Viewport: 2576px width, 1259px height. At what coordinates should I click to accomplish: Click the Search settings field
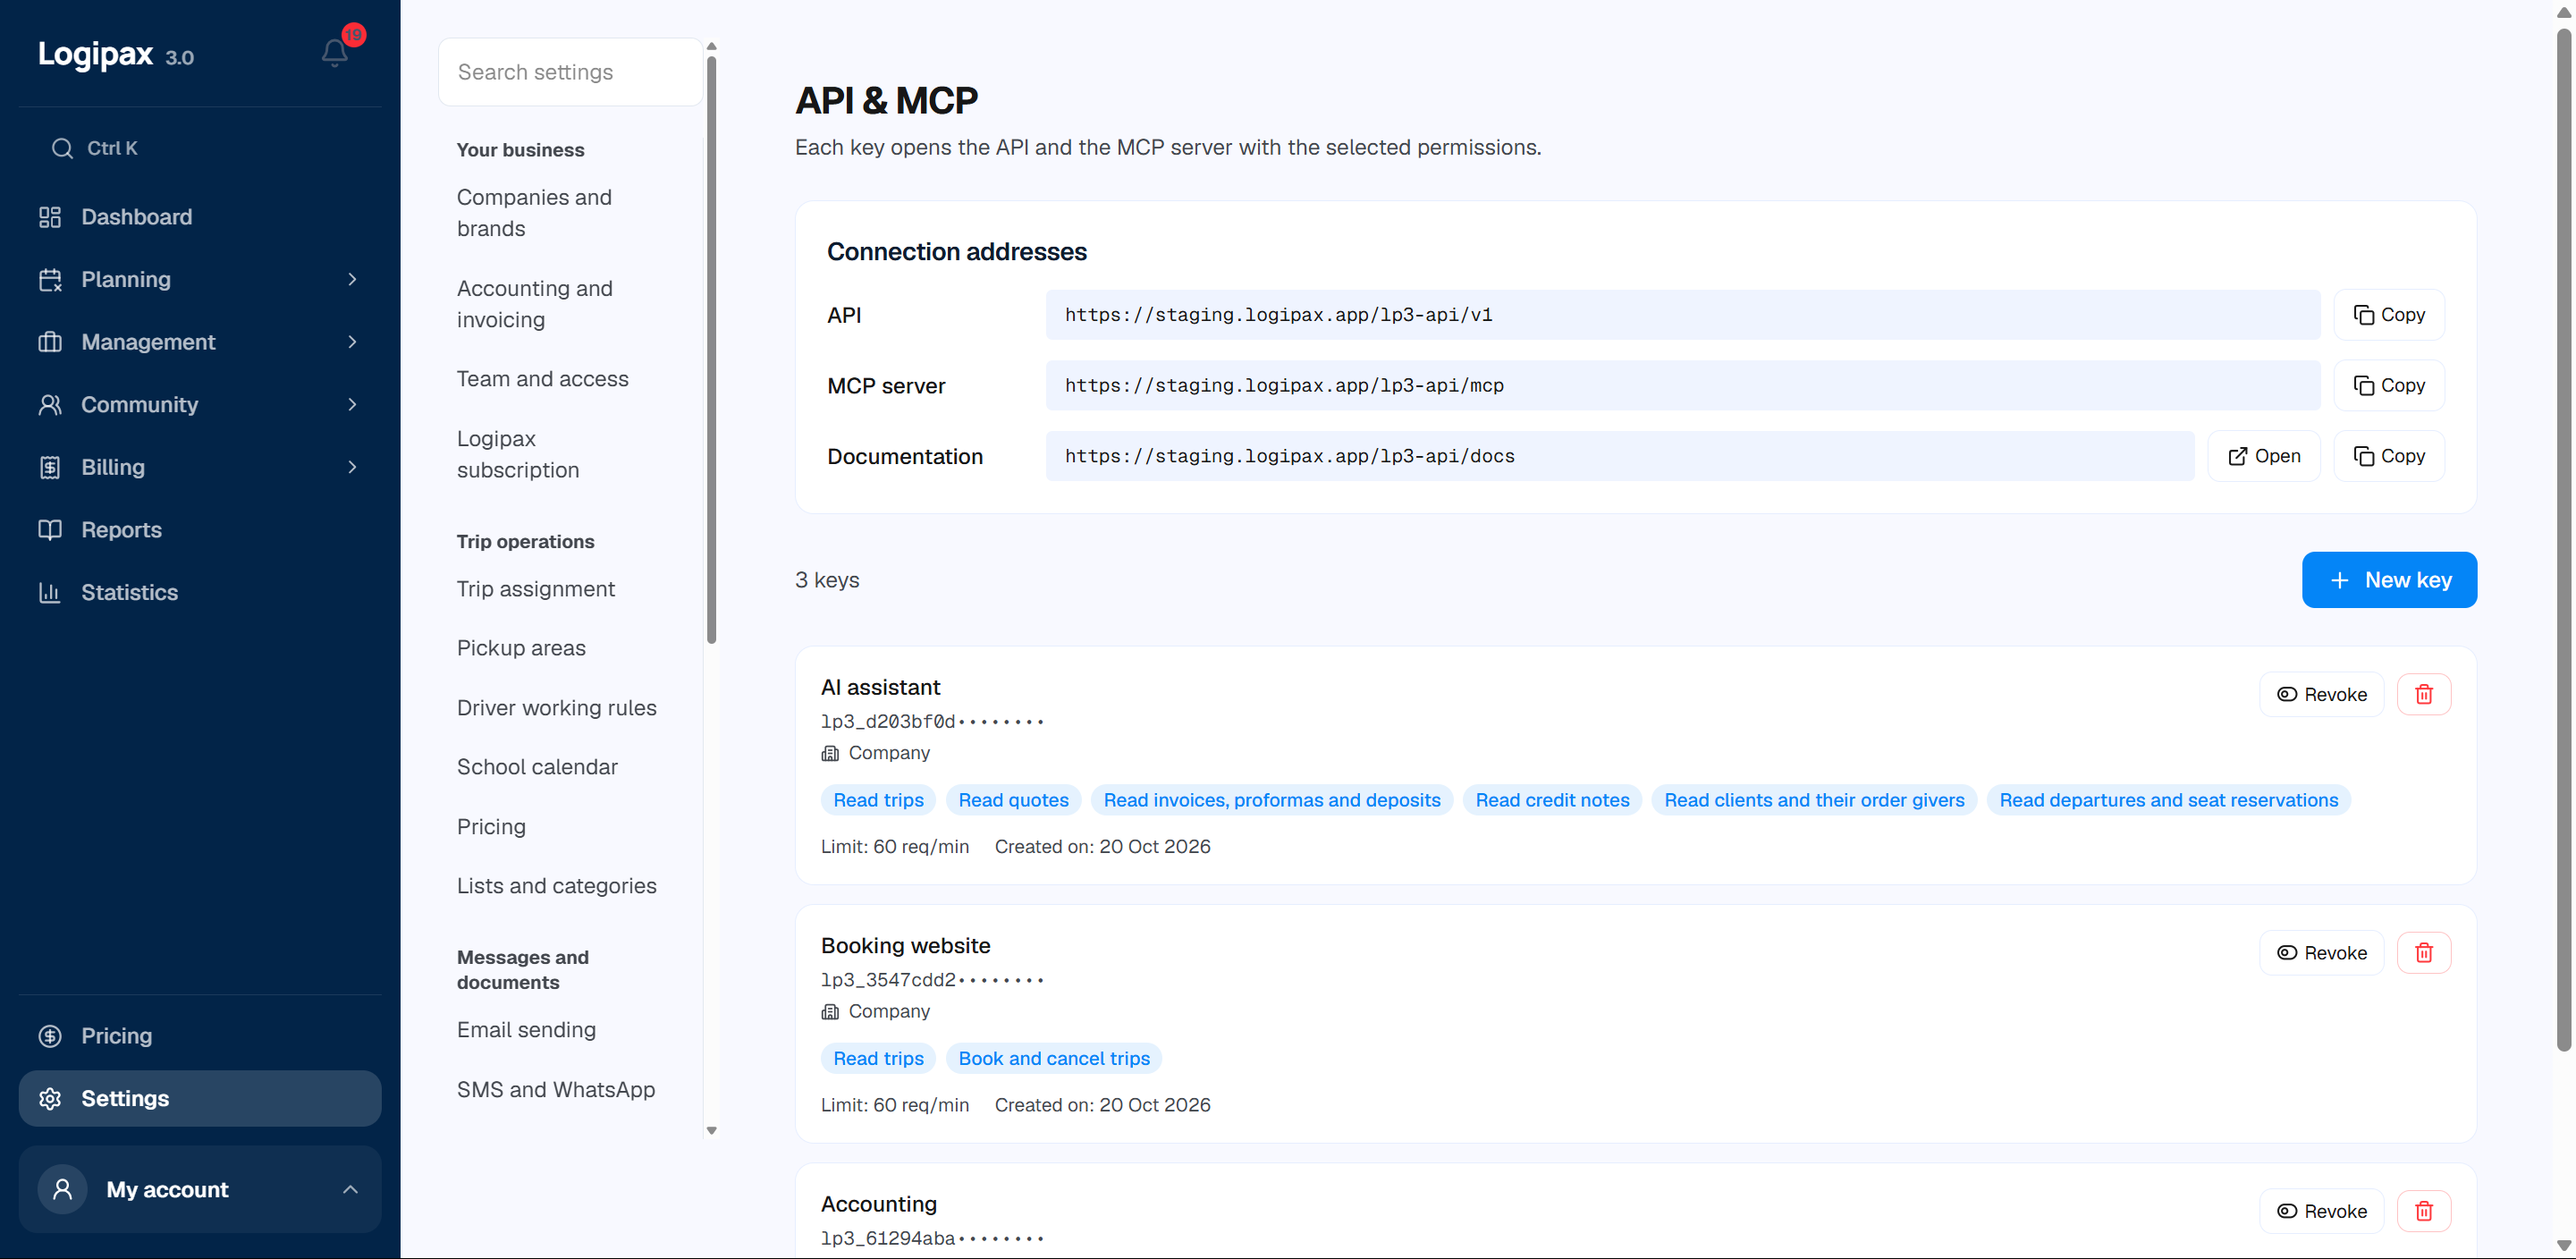(570, 72)
